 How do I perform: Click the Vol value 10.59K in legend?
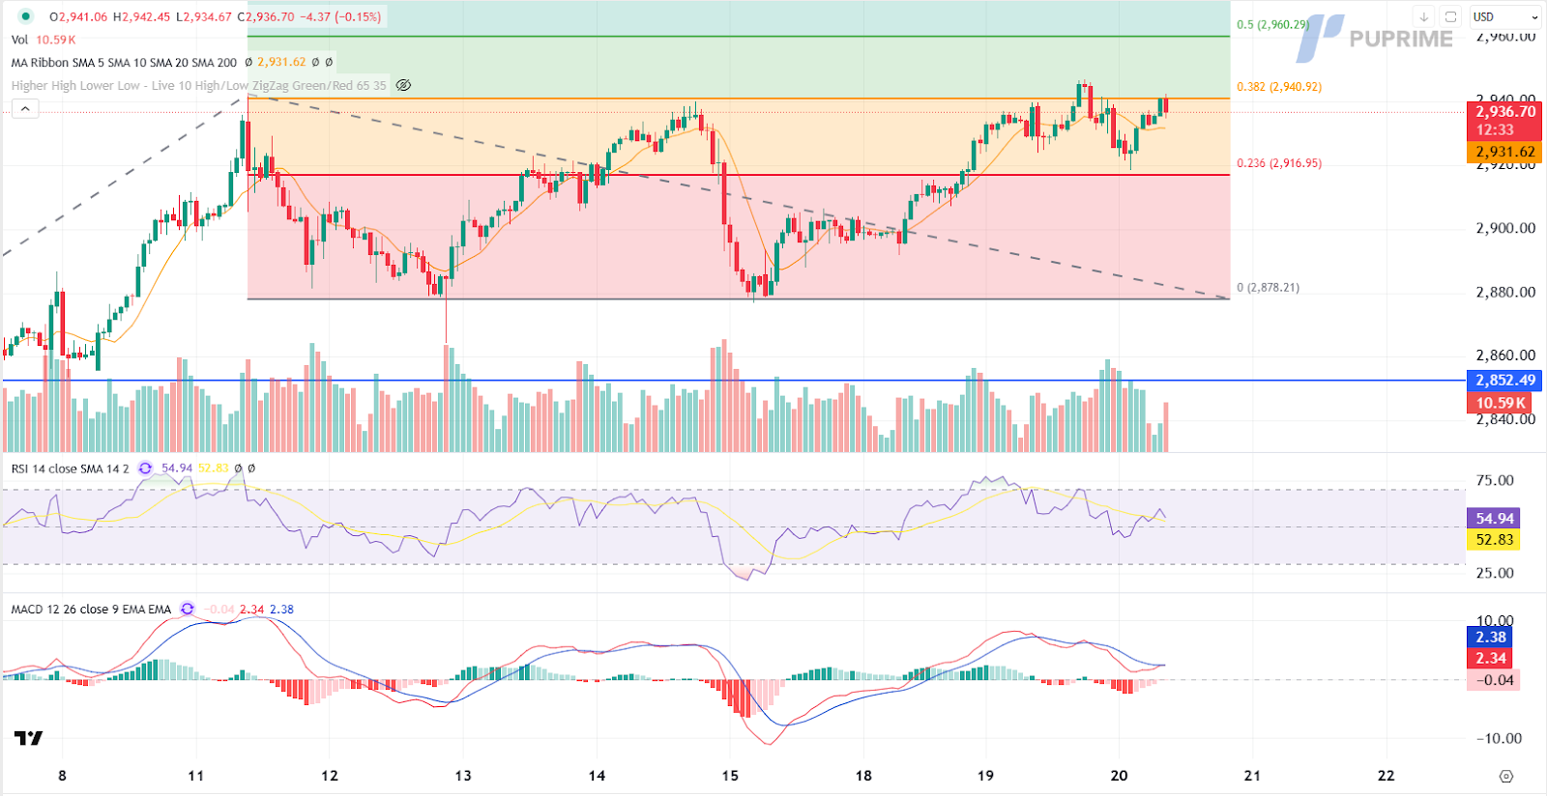[55, 40]
